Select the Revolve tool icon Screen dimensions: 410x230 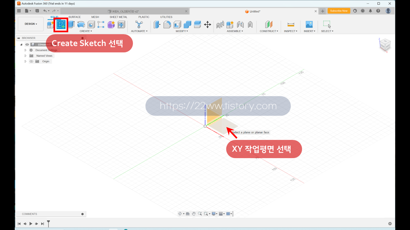[81, 25]
